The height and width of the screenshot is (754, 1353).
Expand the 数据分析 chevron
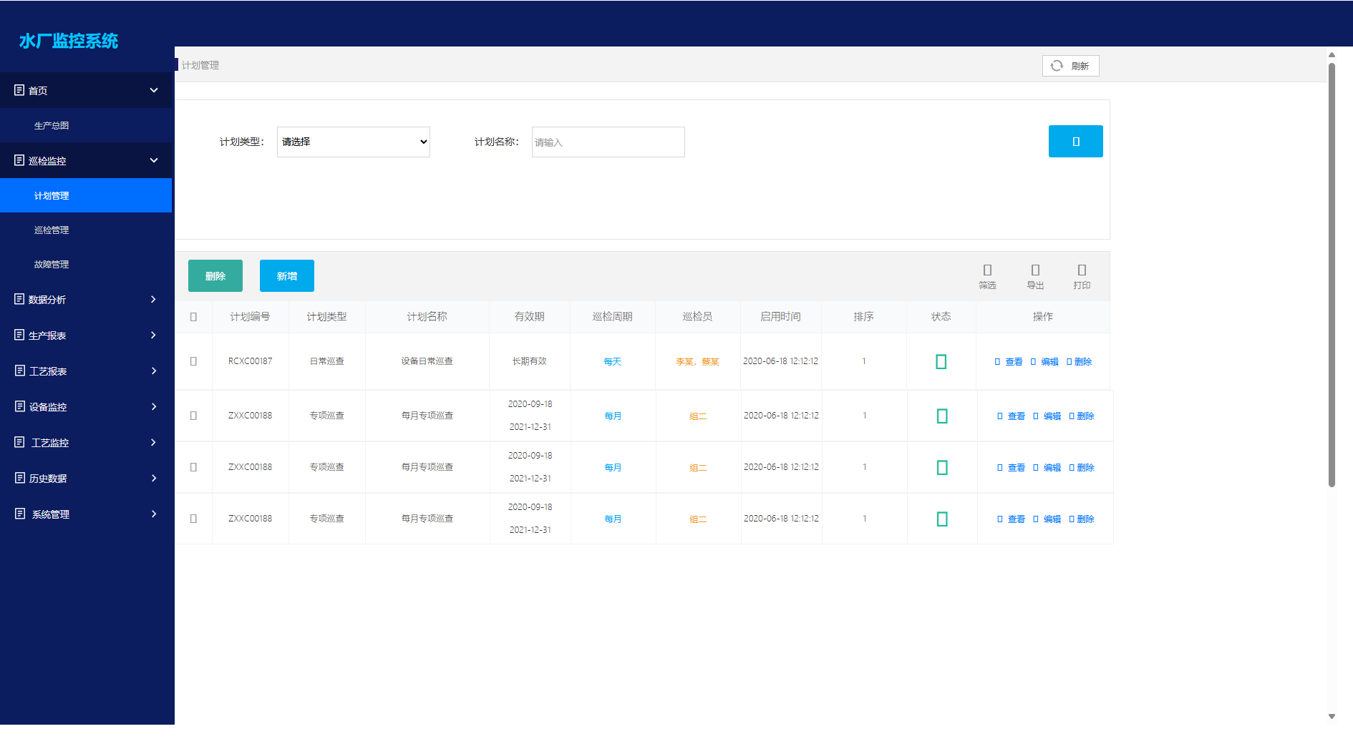153,299
